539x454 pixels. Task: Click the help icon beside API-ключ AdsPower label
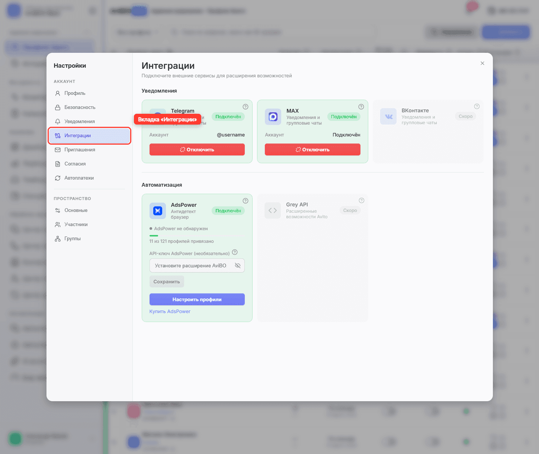(x=235, y=252)
